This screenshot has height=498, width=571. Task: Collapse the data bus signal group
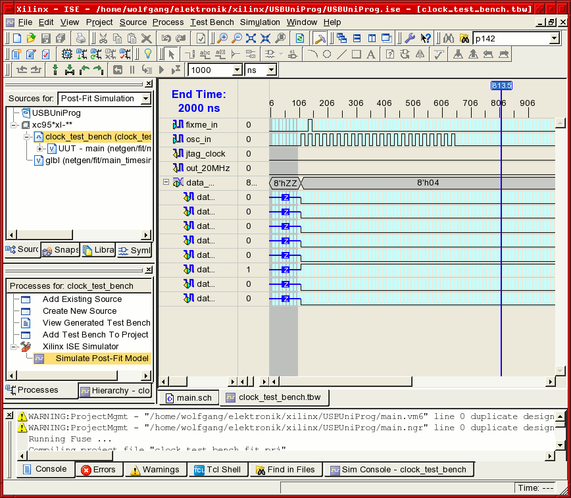pyautogui.click(x=166, y=182)
